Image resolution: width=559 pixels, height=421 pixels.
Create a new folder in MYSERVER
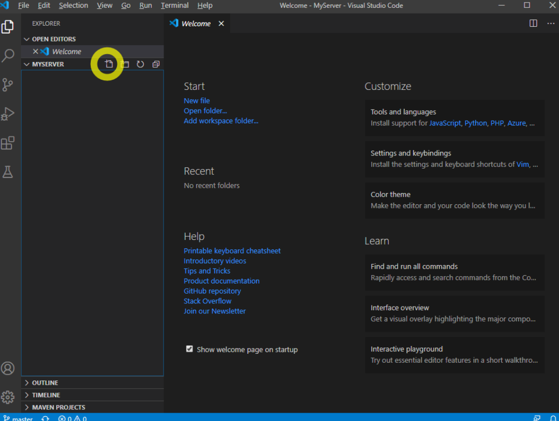pyautogui.click(x=124, y=64)
